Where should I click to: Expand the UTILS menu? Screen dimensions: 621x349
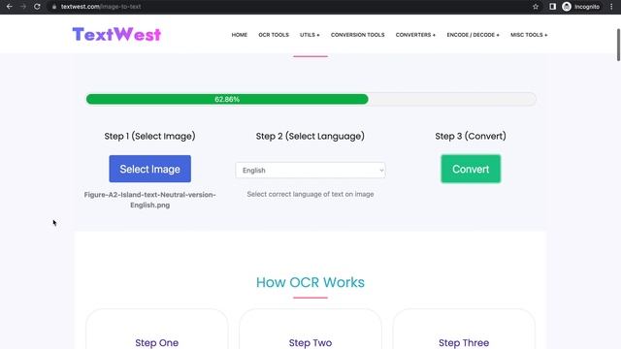pos(310,35)
